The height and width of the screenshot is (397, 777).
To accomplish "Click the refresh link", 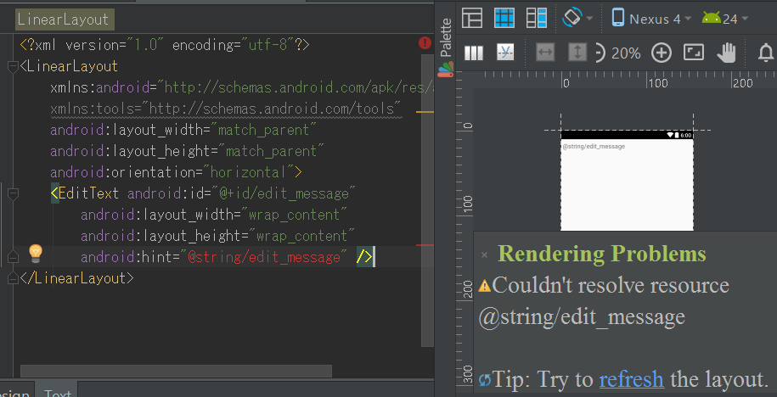I will pos(631,379).
